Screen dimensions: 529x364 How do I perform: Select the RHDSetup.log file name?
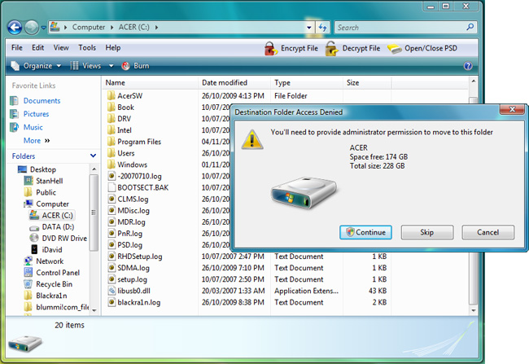coord(140,257)
